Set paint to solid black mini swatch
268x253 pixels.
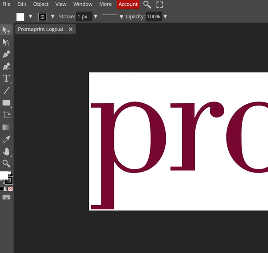[2, 189]
